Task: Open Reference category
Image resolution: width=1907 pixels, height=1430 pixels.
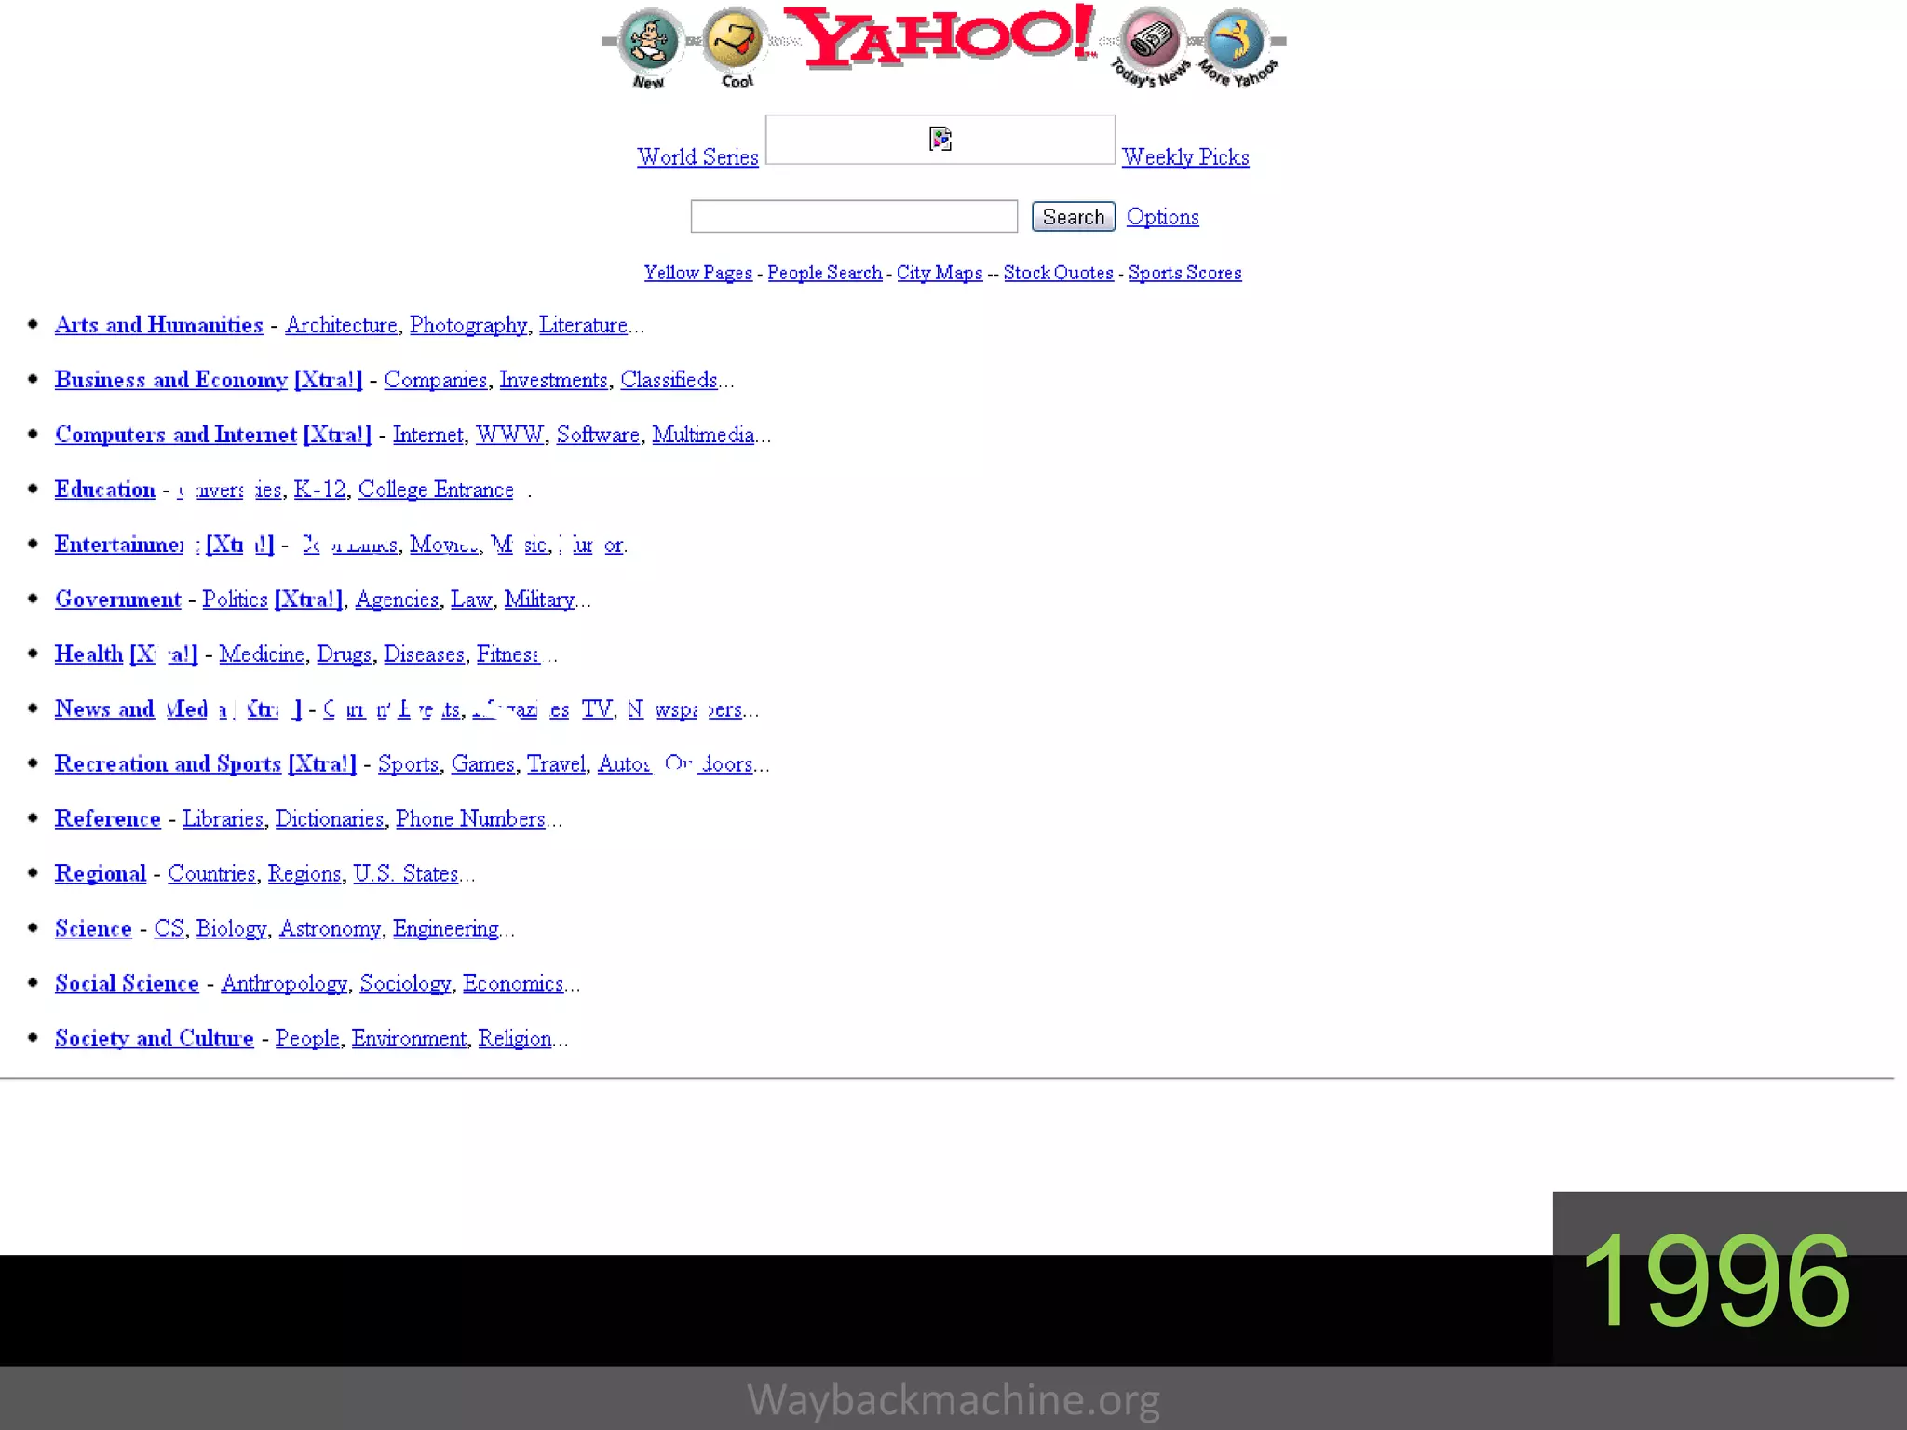Action: [x=108, y=819]
